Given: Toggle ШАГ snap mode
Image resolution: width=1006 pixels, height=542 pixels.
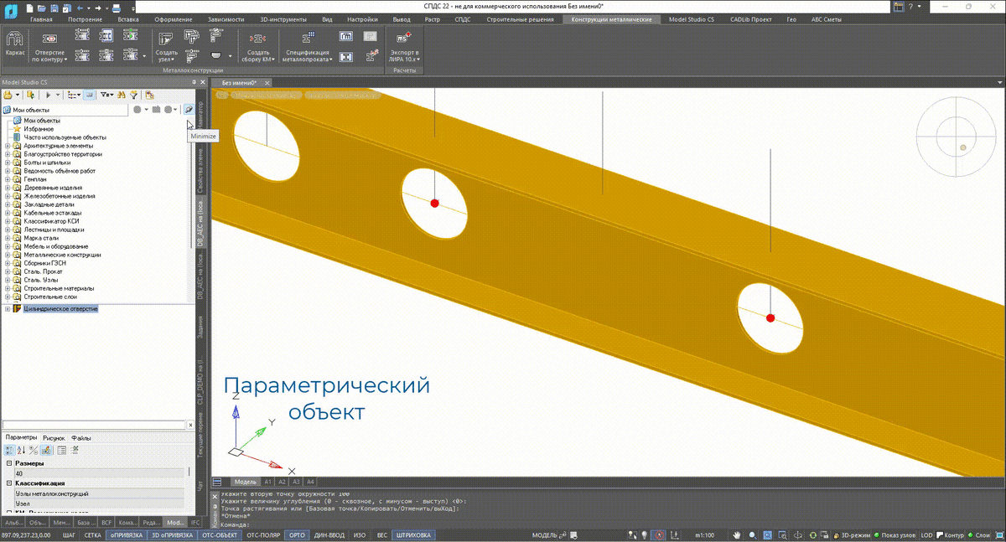Looking at the screenshot, I should (x=70, y=534).
